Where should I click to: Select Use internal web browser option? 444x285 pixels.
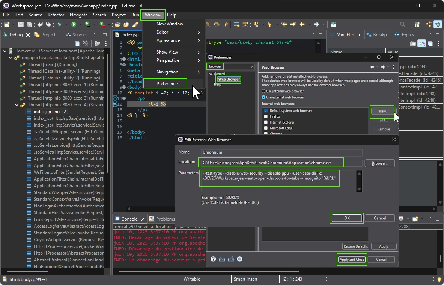tap(283, 91)
